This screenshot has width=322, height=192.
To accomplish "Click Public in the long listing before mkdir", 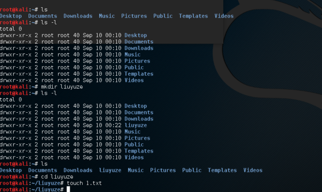I will pyautogui.click(x=134, y=67).
